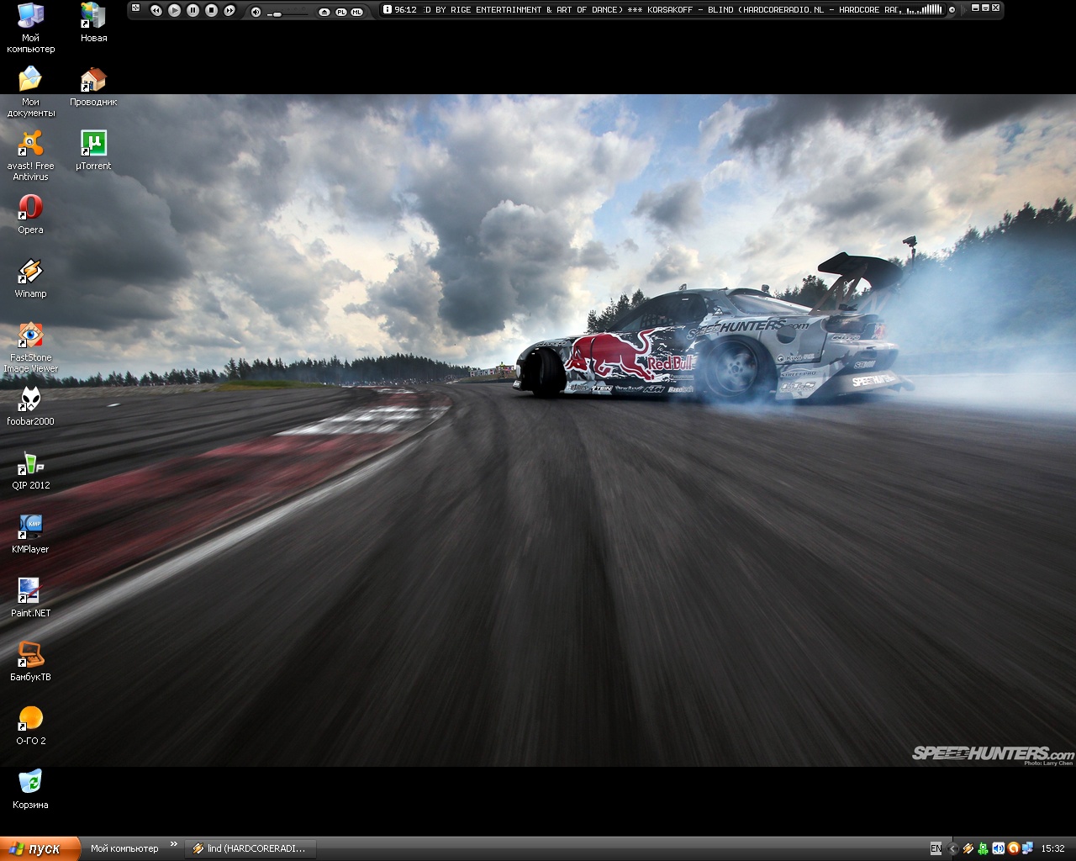
Task: Pause playback in the Winamp bar
Action: (193, 10)
